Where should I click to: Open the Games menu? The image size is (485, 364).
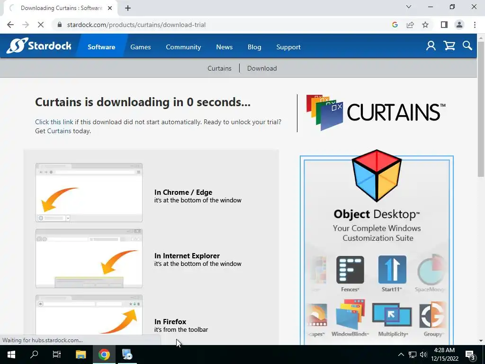click(140, 47)
